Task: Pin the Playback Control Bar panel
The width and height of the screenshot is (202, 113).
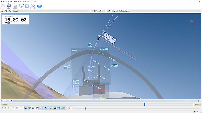Action: point(198,101)
